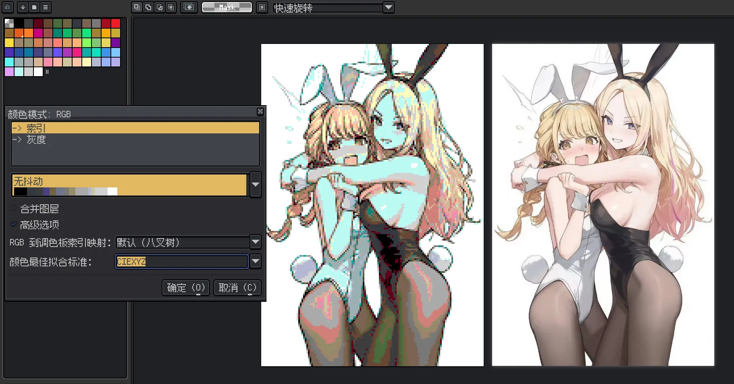The image size is (734, 384).
Task: Click the palette edit lock icon
Action: coord(8,7)
